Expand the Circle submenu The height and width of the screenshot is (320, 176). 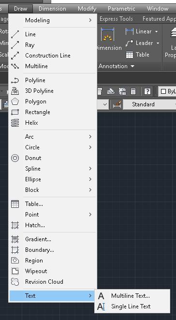pos(53,147)
